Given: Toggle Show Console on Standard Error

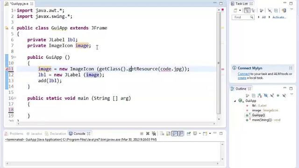Looking at the screenshot, I should (181, 133).
